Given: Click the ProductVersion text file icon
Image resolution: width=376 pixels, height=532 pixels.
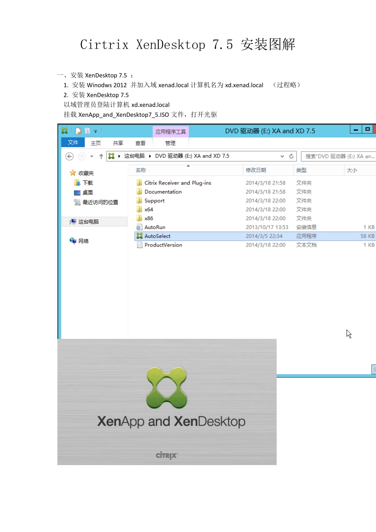Looking at the screenshot, I should [139, 245].
